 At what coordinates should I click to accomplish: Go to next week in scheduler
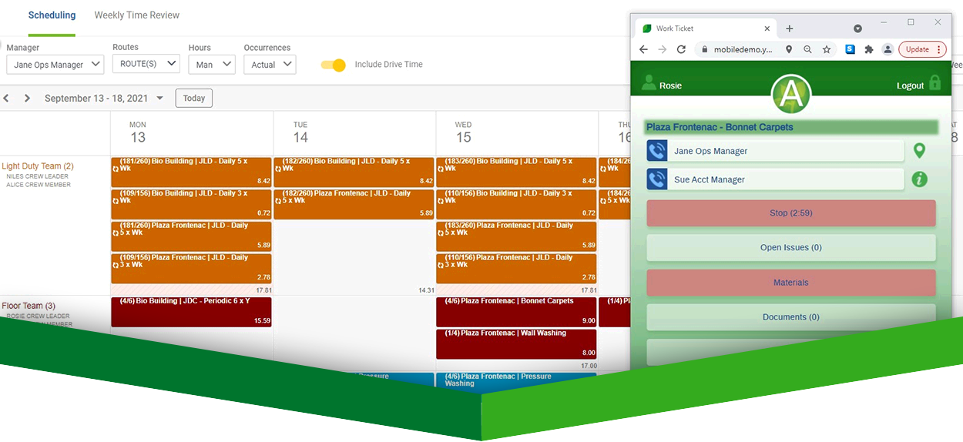[x=27, y=98]
